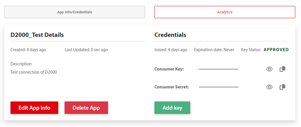Copy the Consumer Secret to clipboard

pos(282,87)
